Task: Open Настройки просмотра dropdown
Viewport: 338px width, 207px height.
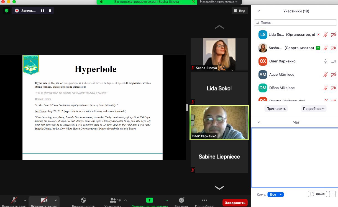Action: (219, 2)
